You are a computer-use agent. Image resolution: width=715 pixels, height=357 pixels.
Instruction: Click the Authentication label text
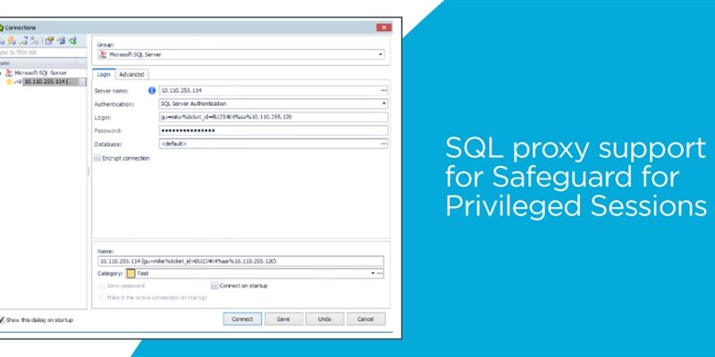click(x=114, y=104)
